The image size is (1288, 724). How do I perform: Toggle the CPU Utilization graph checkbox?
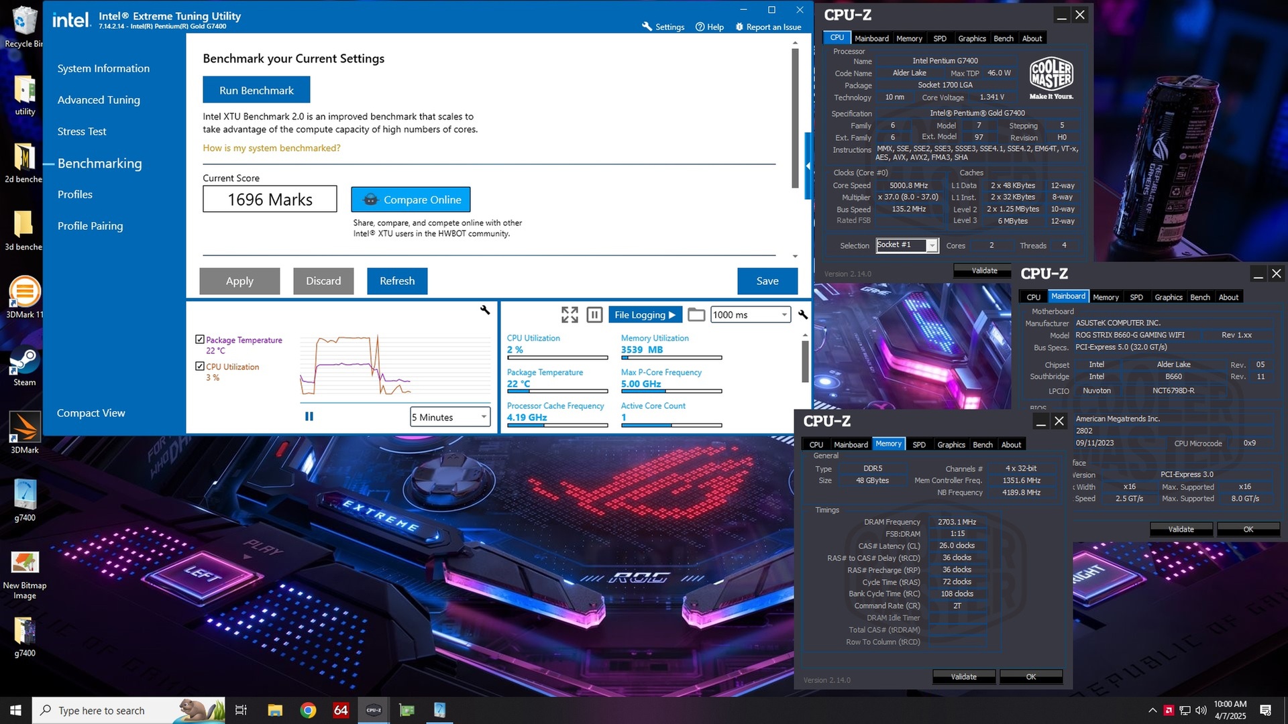point(200,366)
